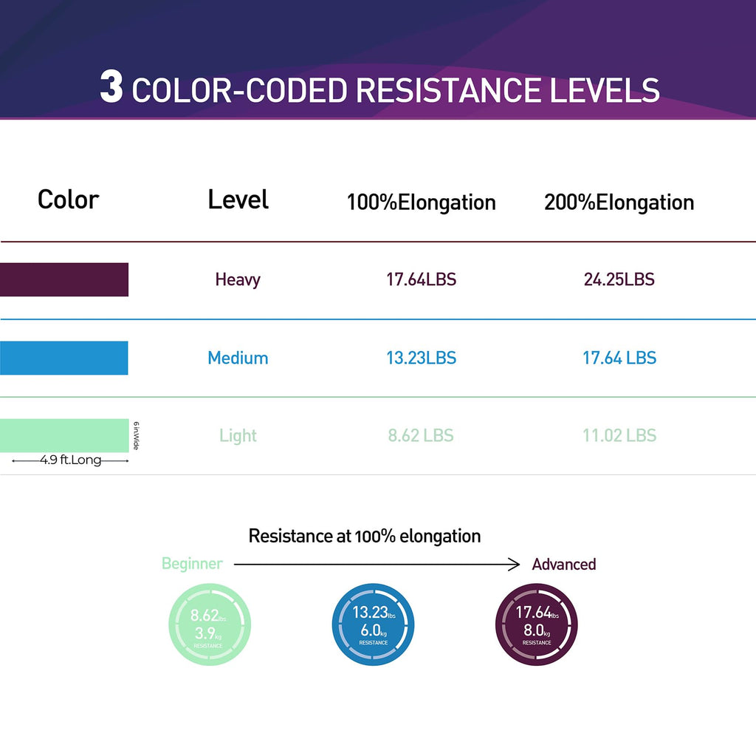Click the "4.9 ft.Long" dimension label

[x=71, y=460]
